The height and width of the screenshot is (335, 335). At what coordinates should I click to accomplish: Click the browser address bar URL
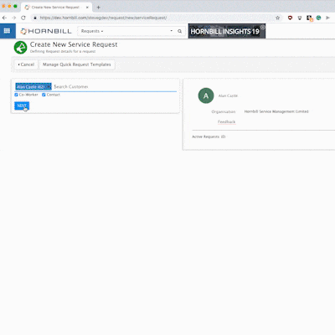(x=103, y=18)
